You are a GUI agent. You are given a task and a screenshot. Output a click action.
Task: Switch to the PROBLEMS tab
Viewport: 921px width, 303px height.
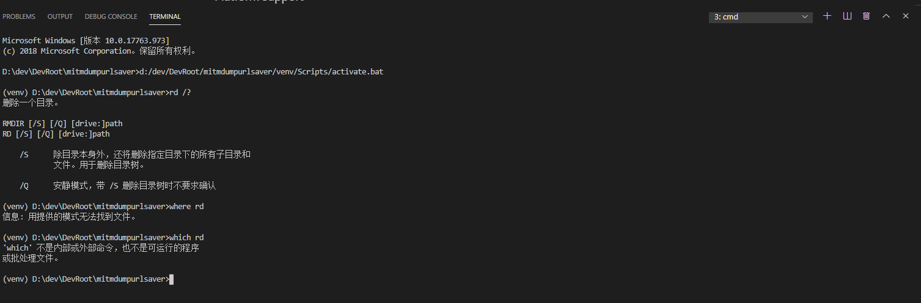19,16
